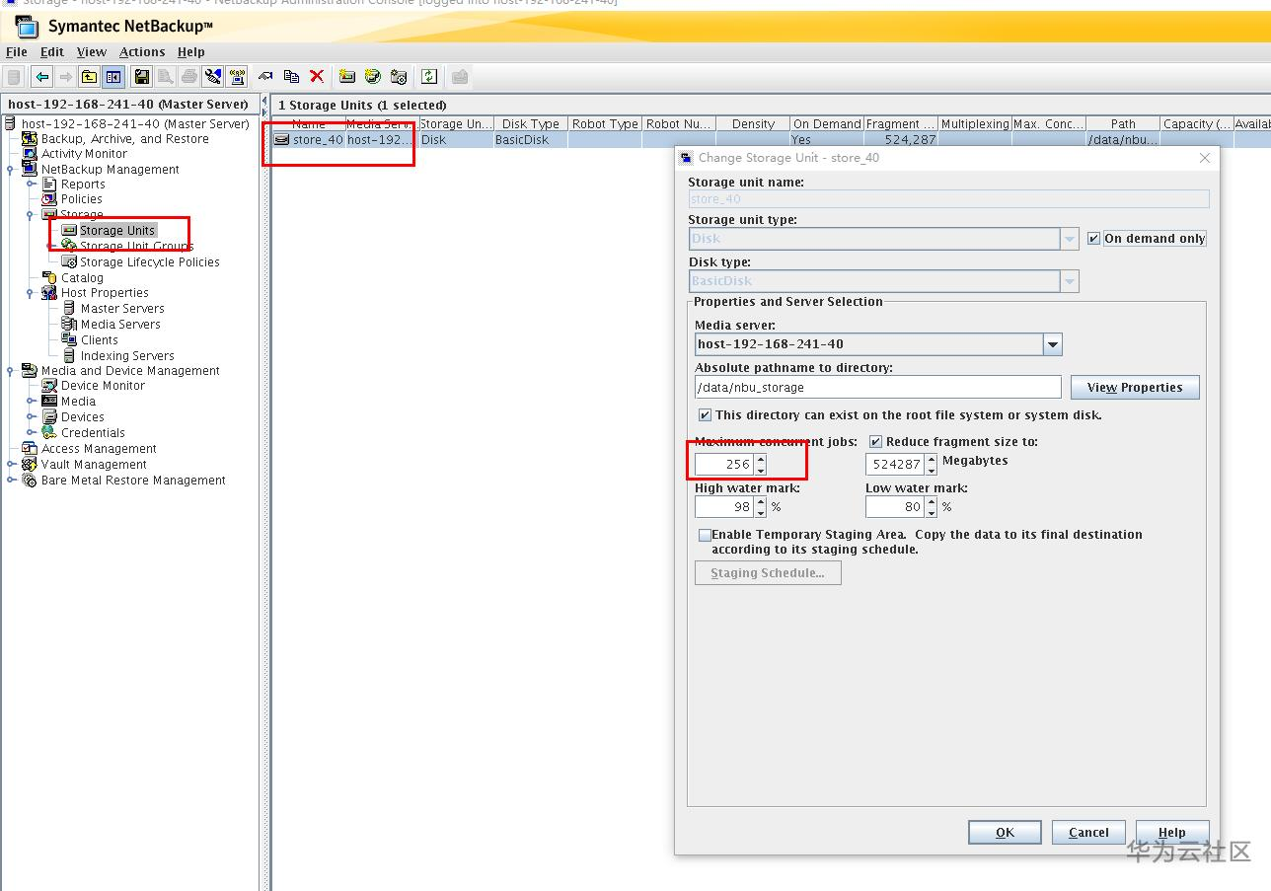Click the Backup, Archive, and Restore icon
This screenshot has height=891, width=1271.
pos(30,139)
